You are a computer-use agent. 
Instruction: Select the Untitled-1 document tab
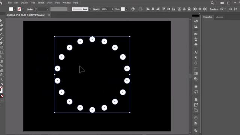[26, 15]
